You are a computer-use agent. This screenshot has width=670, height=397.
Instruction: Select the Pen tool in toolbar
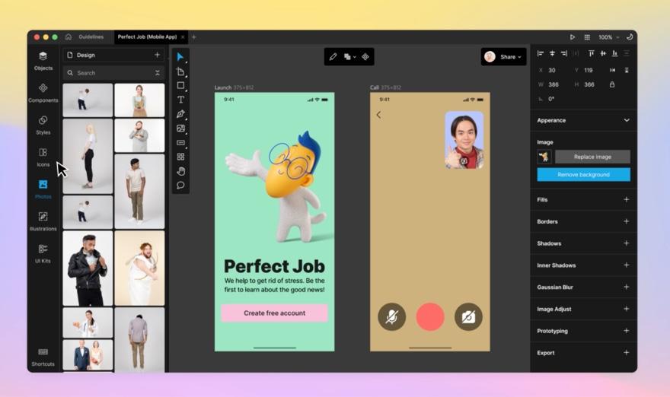(180, 114)
